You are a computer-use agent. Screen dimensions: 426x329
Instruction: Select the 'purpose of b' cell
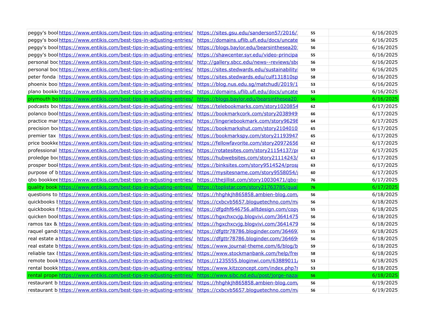[x=43, y=172]
